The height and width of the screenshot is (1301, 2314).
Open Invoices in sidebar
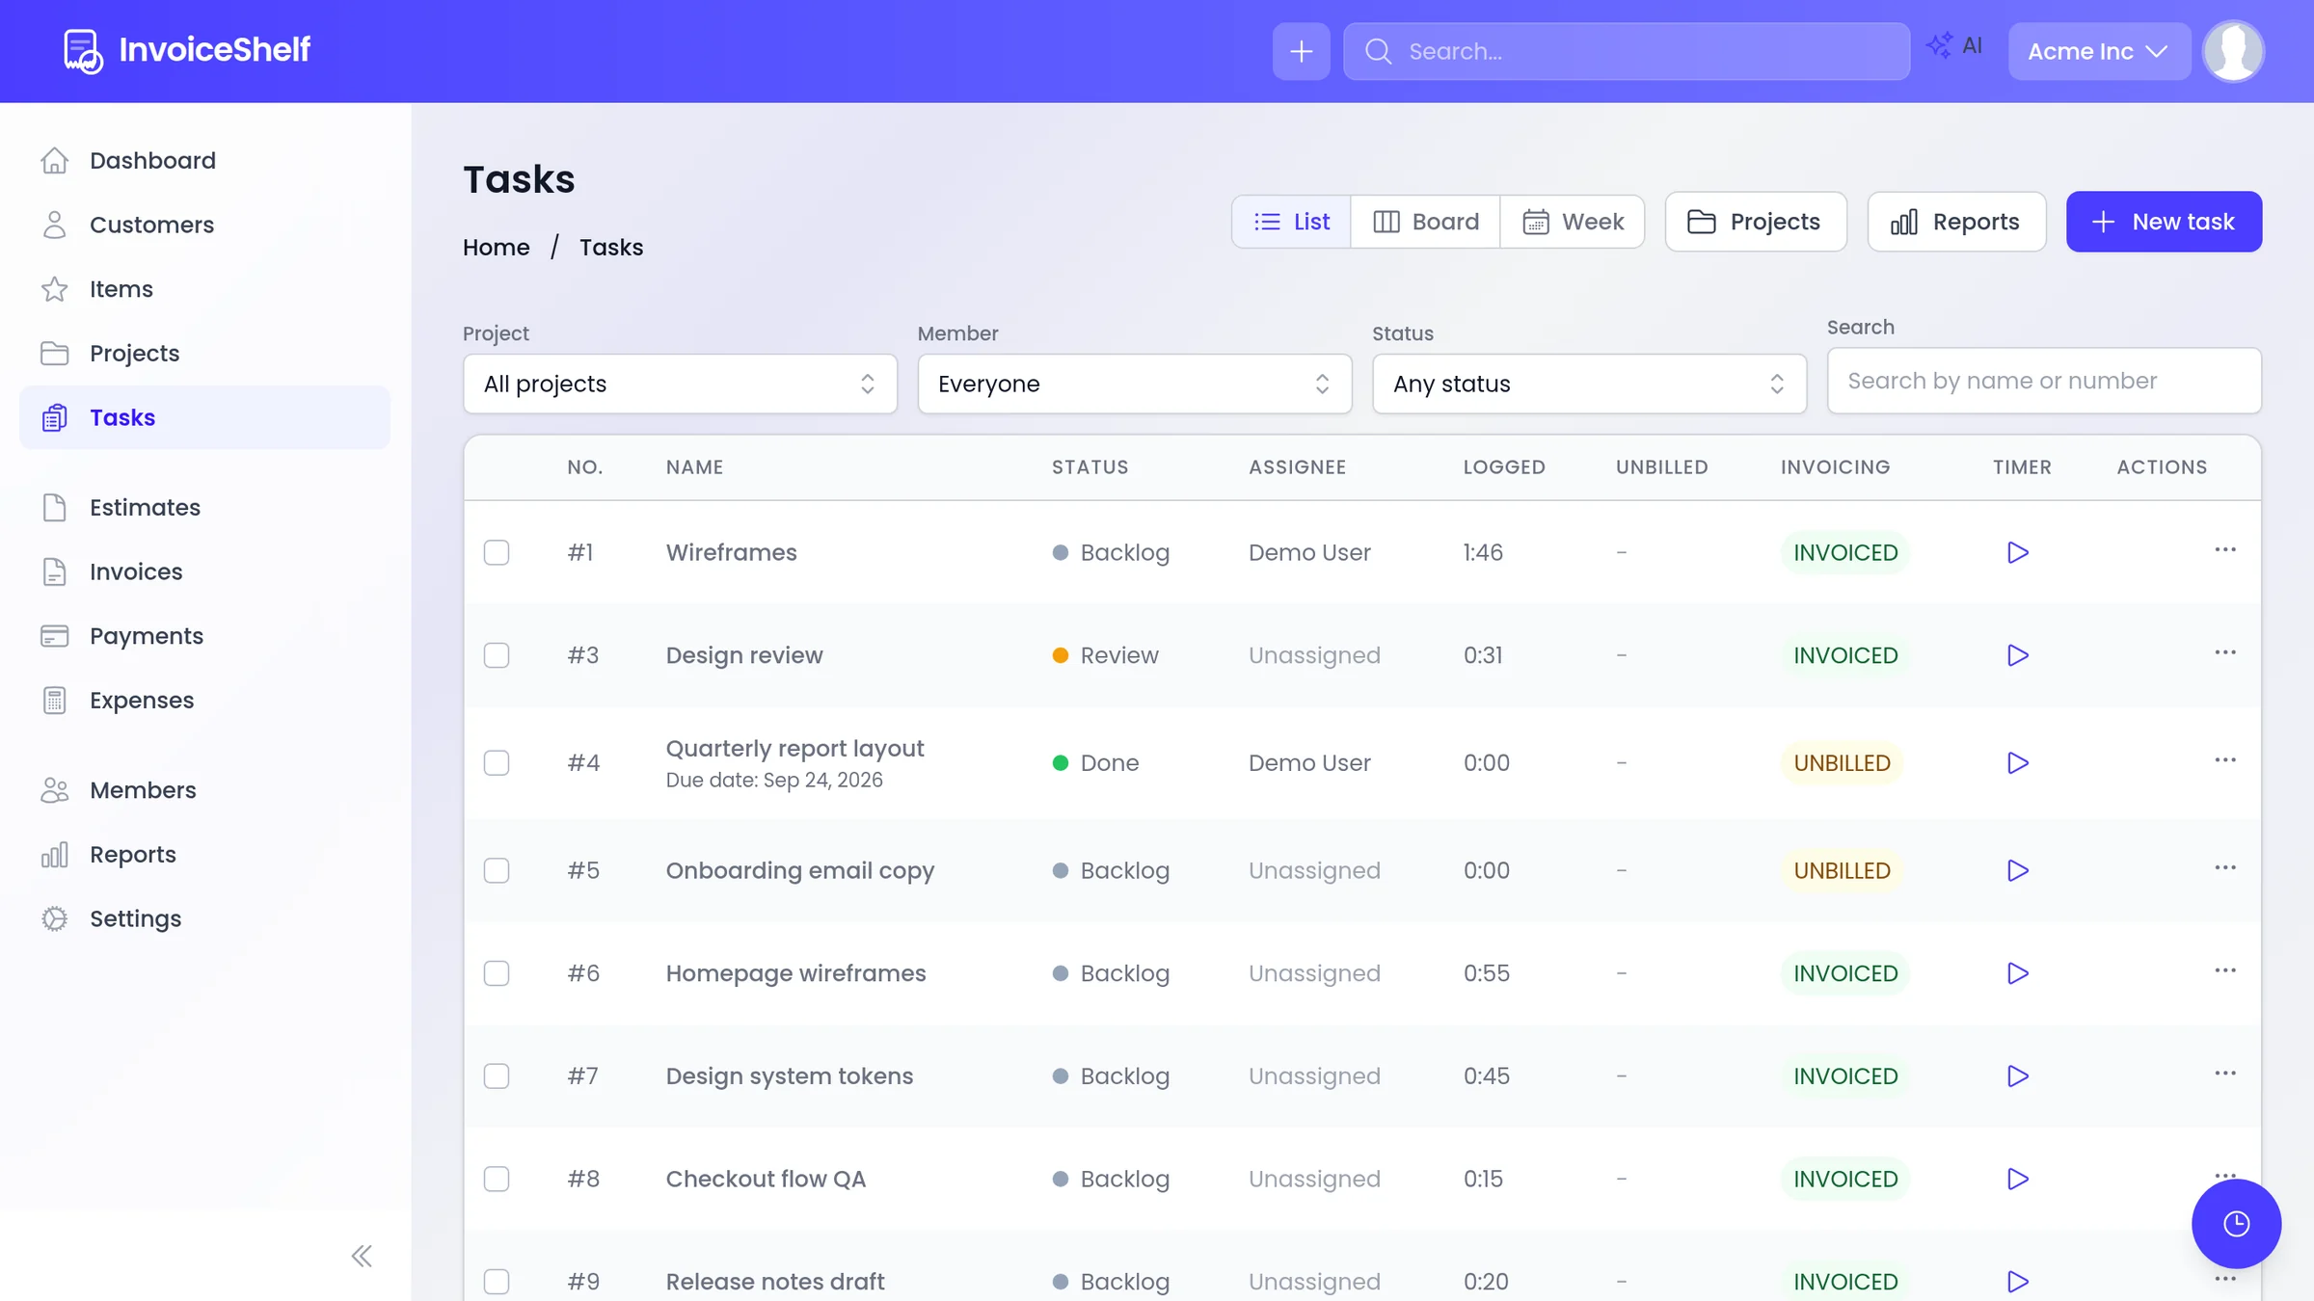coord(204,572)
